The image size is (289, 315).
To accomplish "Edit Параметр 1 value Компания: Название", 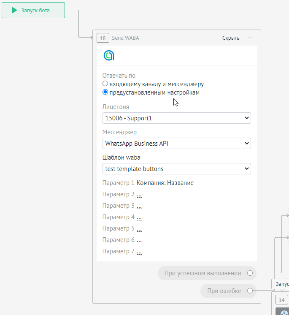I will (165, 183).
